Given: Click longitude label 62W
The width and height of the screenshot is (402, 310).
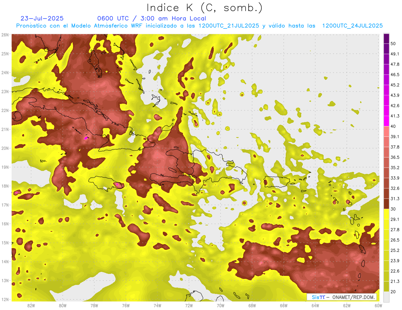Looking at the screenshot, I should (x=347, y=305).
